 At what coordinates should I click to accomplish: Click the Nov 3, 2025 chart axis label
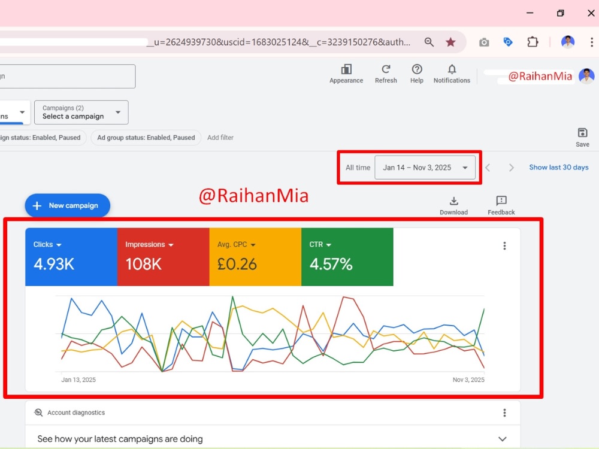(x=468, y=380)
